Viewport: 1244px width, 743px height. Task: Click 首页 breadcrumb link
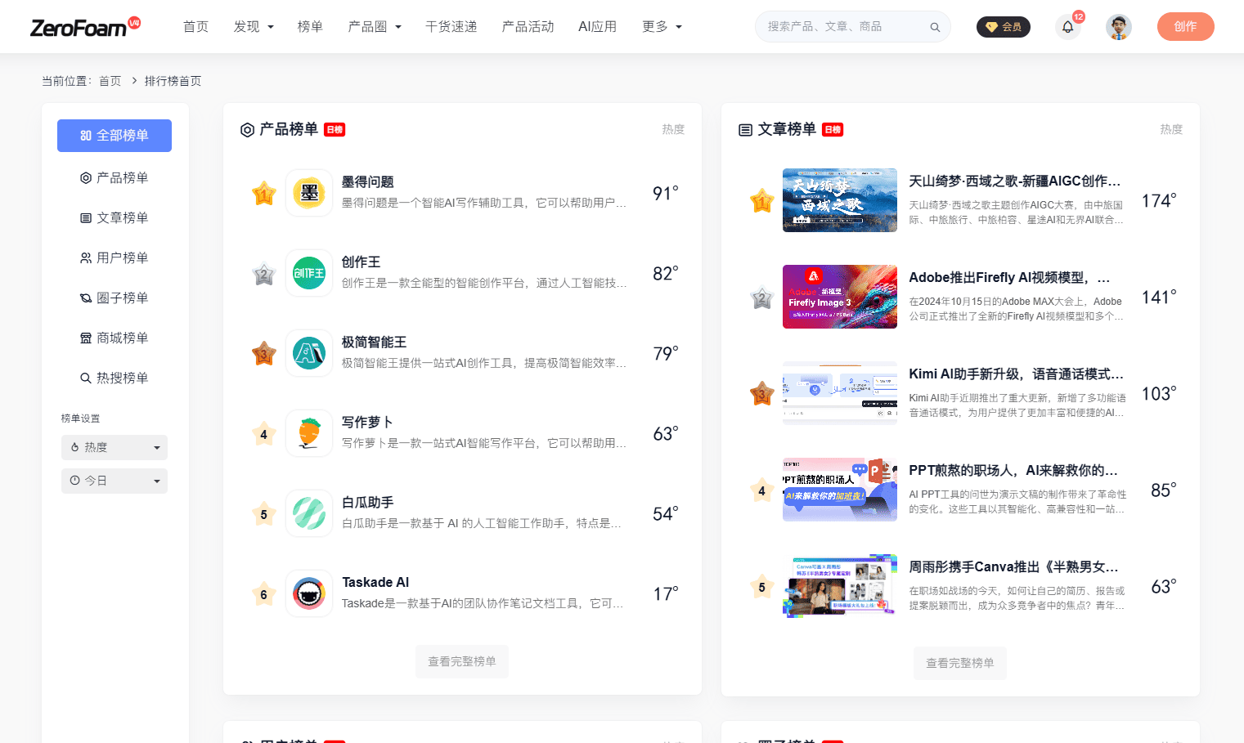pos(110,81)
